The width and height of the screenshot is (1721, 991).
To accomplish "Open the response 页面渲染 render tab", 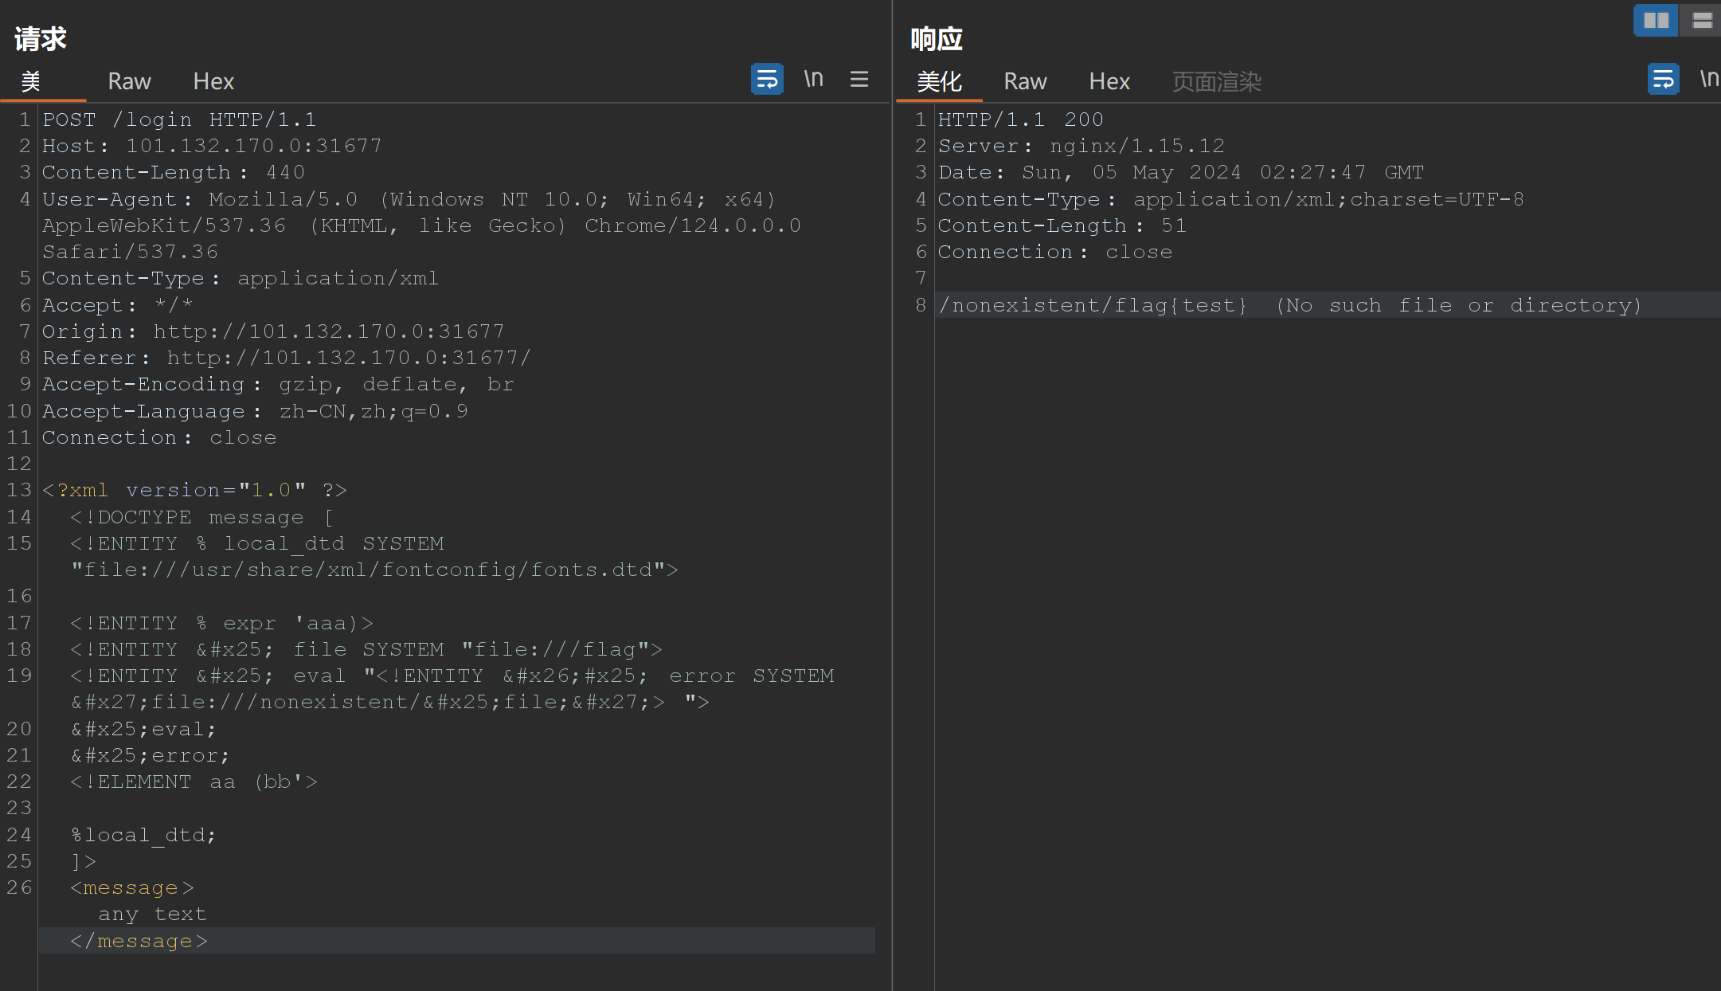I will pyautogui.click(x=1216, y=81).
